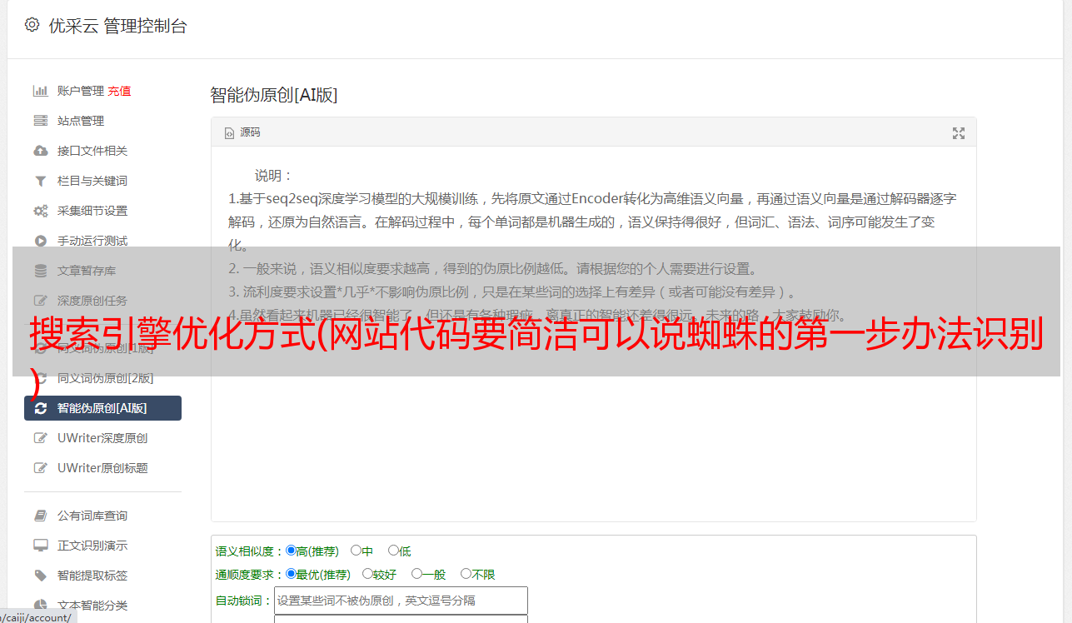The image size is (1072, 623).
Task: Select 中 for 语义相似度
Action: pos(356,551)
